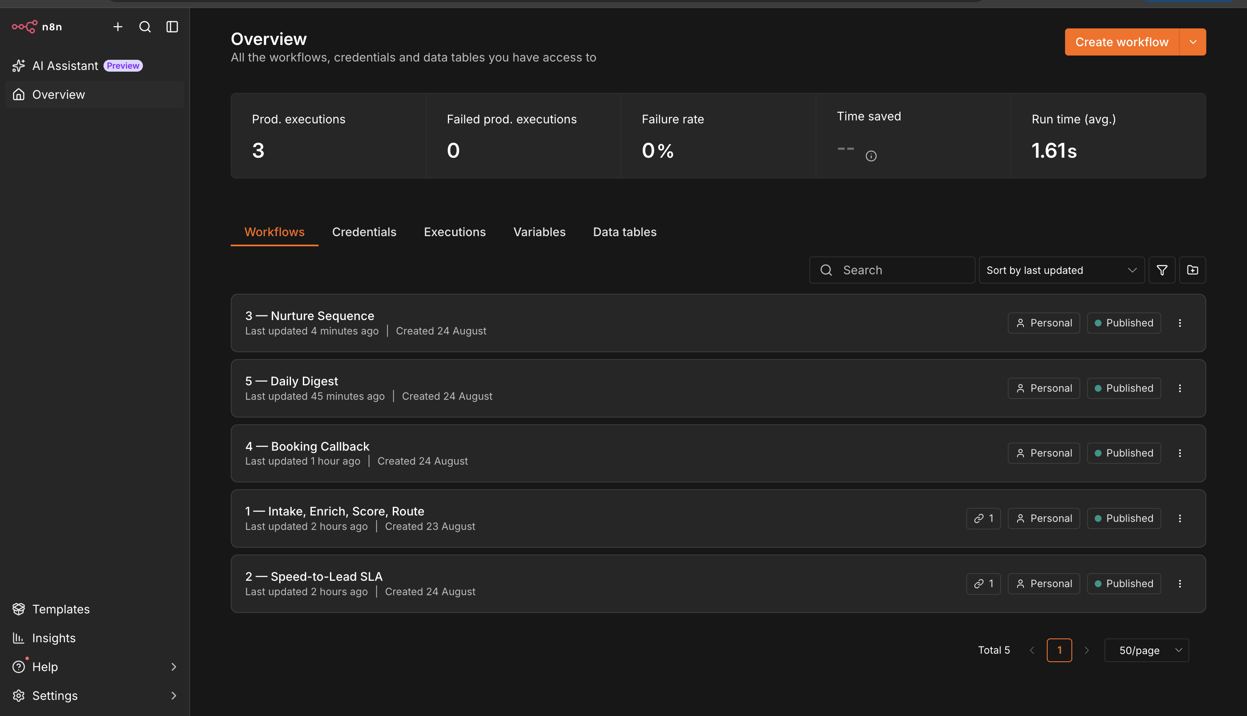Go to previous page arrow in pagination
Screen dimensions: 1247x716
click(1032, 650)
